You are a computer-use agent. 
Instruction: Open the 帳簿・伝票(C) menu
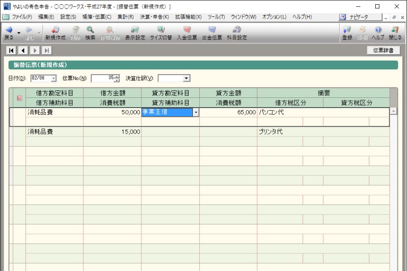pyautogui.click(x=96, y=17)
